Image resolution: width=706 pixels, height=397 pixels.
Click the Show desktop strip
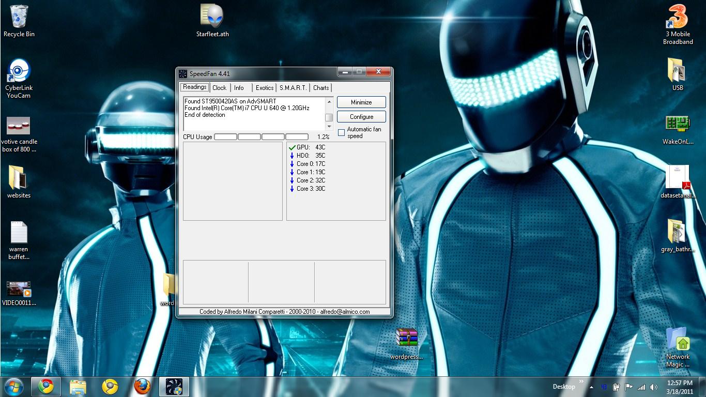tap(702, 387)
